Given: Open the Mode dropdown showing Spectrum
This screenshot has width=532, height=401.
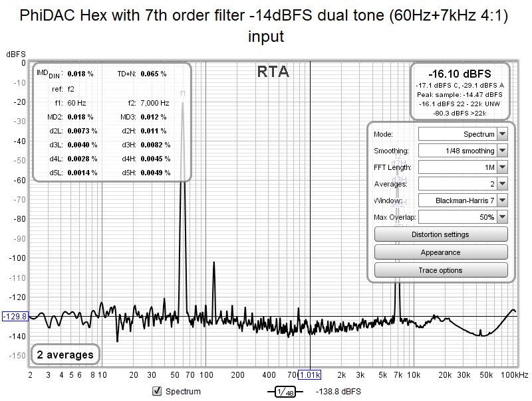Looking at the screenshot, I should (x=463, y=134).
